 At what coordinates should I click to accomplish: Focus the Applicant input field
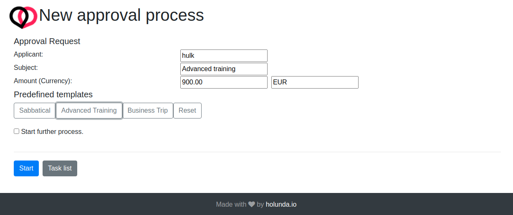point(224,56)
